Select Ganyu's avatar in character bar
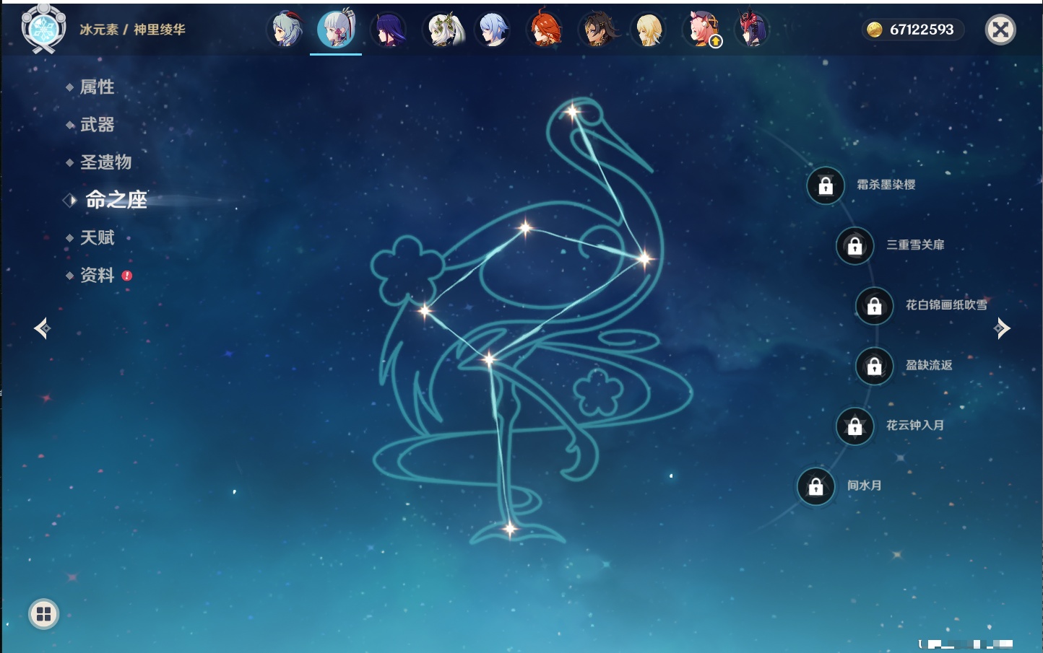 (286, 30)
